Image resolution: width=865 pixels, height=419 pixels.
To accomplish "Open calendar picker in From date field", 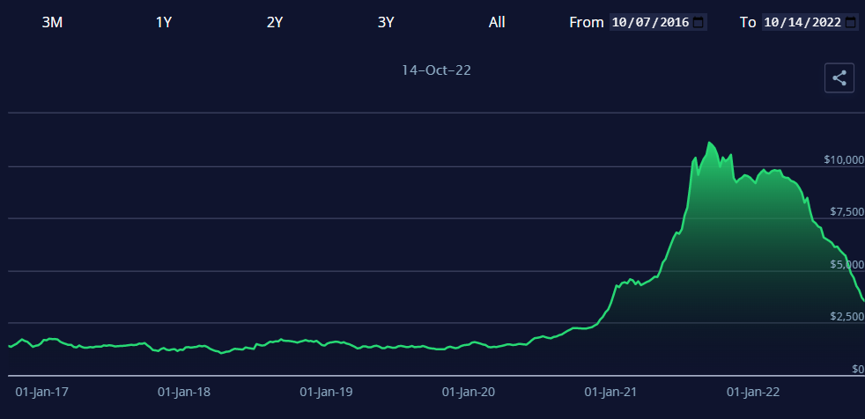I will pyautogui.click(x=699, y=23).
